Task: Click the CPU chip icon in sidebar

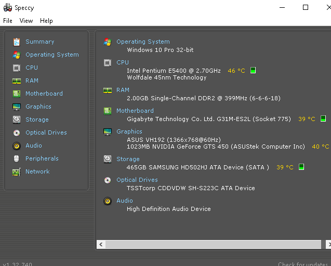Action: (17, 68)
